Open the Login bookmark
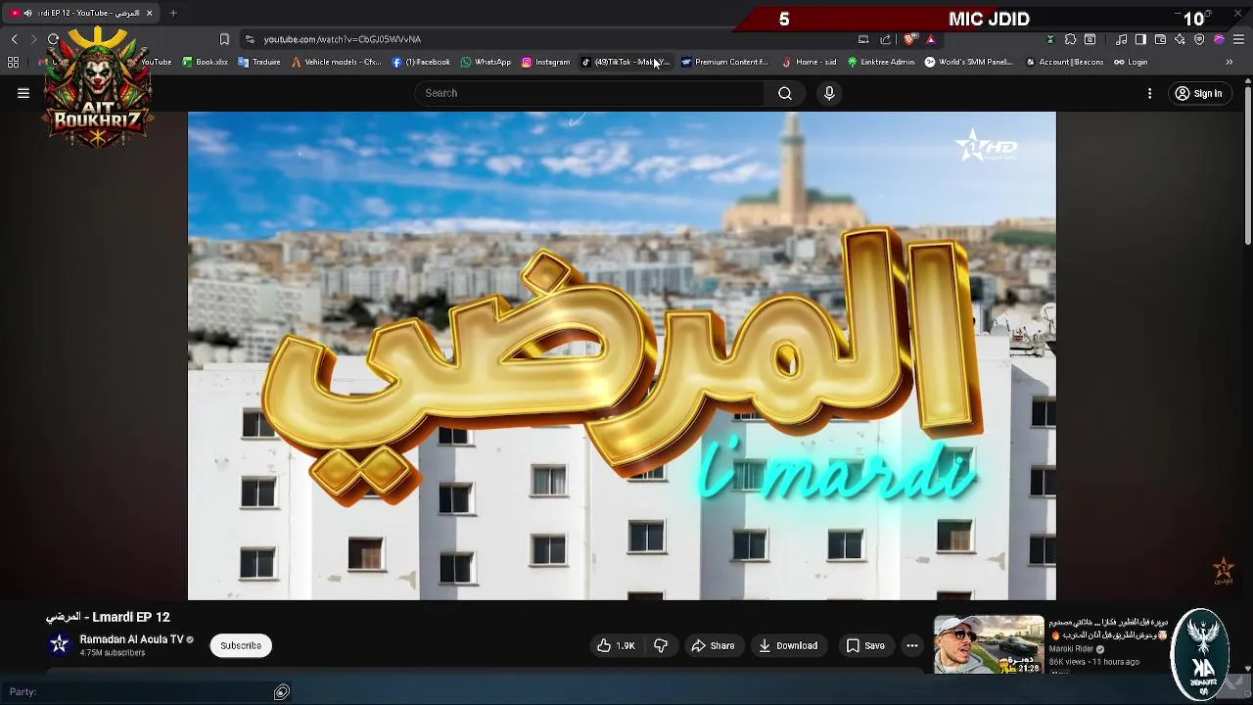The width and height of the screenshot is (1253, 705). click(1131, 62)
